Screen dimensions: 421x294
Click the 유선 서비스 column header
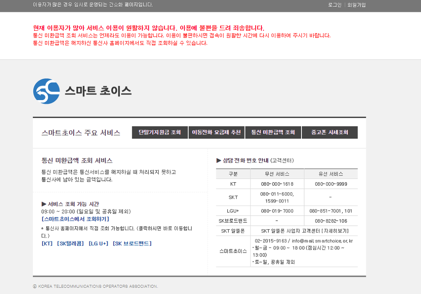[331, 174]
